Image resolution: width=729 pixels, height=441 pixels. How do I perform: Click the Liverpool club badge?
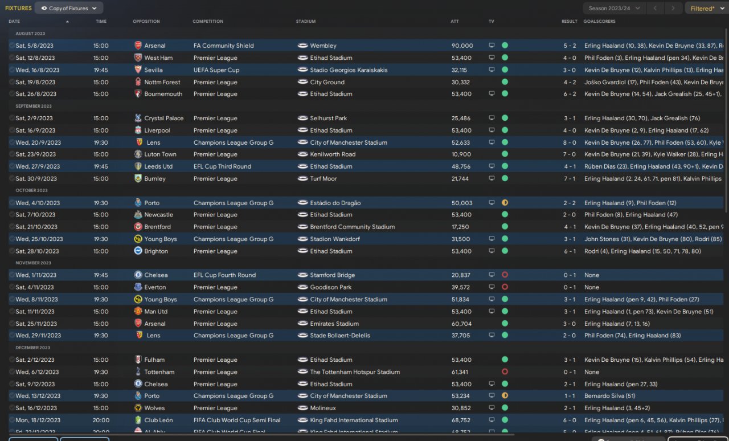[x=138, y=130]
